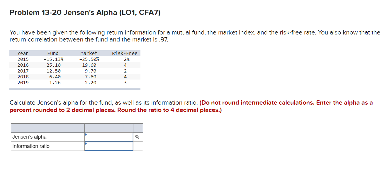
Task: Select the 2015 year cell in the table
Action: click(x=24, y=59)
